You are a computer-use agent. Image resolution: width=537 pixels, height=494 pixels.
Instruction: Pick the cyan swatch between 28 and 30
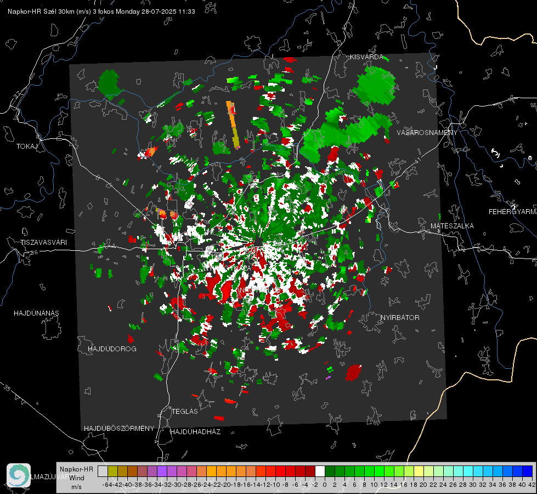point(468,471)
